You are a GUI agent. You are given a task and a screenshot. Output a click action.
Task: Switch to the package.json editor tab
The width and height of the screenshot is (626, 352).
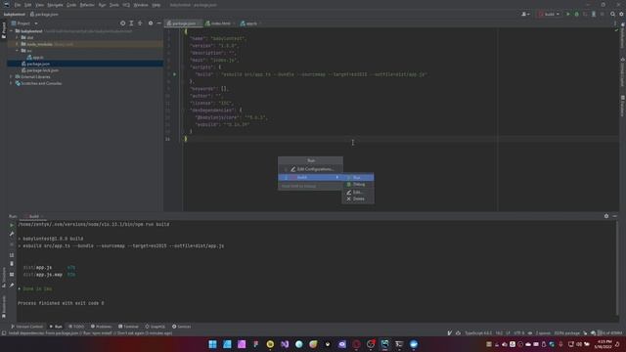click(x=184, y=23)
